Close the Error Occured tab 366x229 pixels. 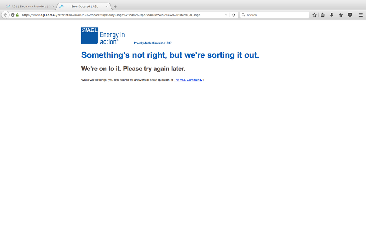coord(107,6)
